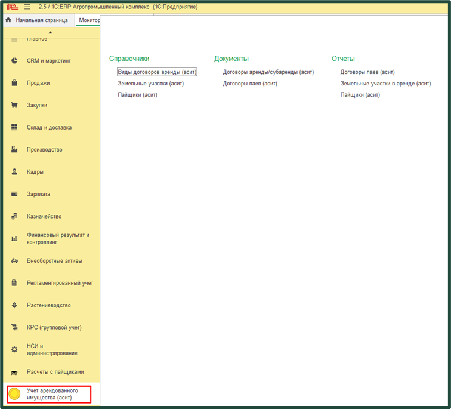Open Пайщики (асит) report under Отчеты
This screenshot has height=409, width=451.
point(360,95)
